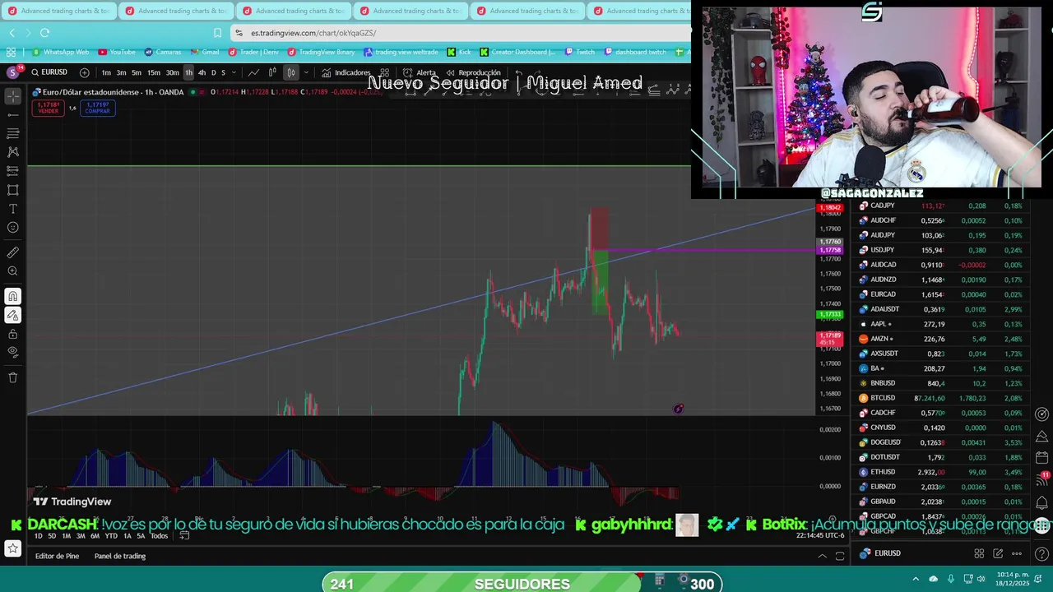This screenshot has width=1053, height=592.
Task: Select the 30m timeframe
Action: click(x=173, y=72)
